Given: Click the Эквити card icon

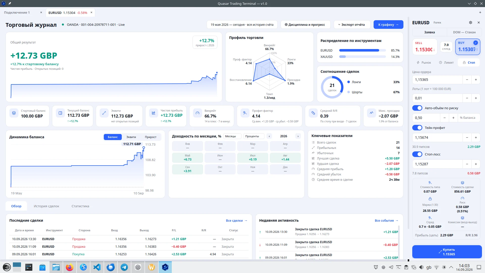Looking at the screenshot, I should [104, 113].
